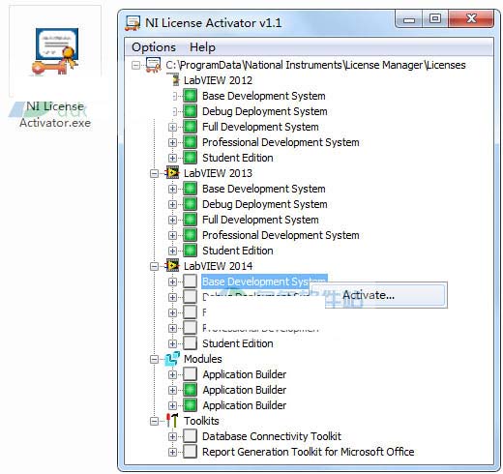
Task: Expand LabVIEW 2014 Student Edition
Action: coord(172,343)
